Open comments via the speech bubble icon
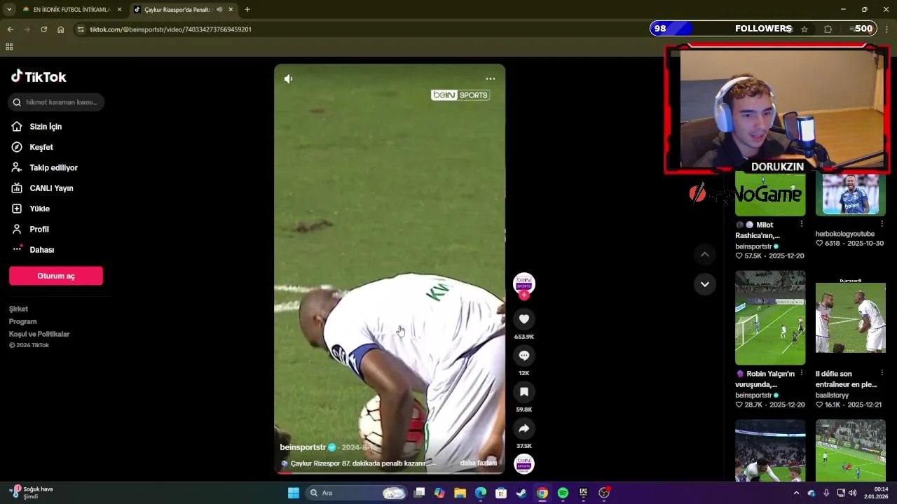Screen dimensions: 897x504 [523, 356]
